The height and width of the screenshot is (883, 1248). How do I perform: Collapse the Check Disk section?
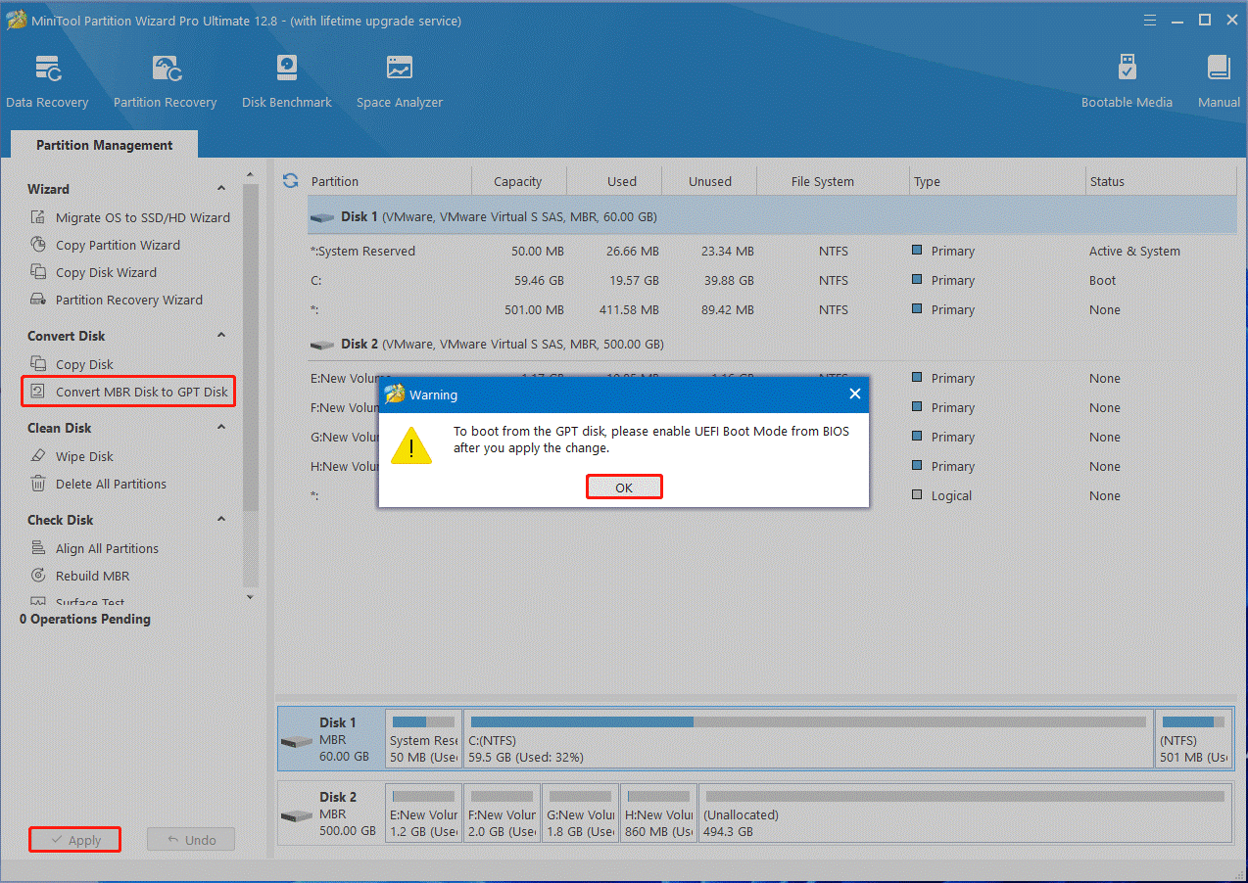coord(221,520)
